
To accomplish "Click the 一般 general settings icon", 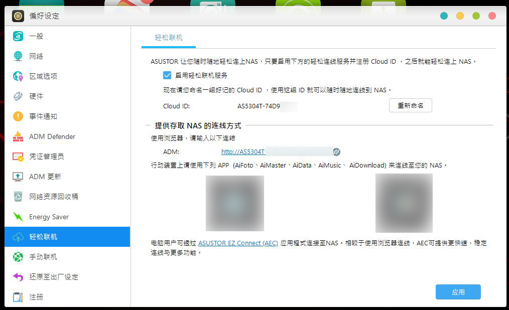I will 18,36.
